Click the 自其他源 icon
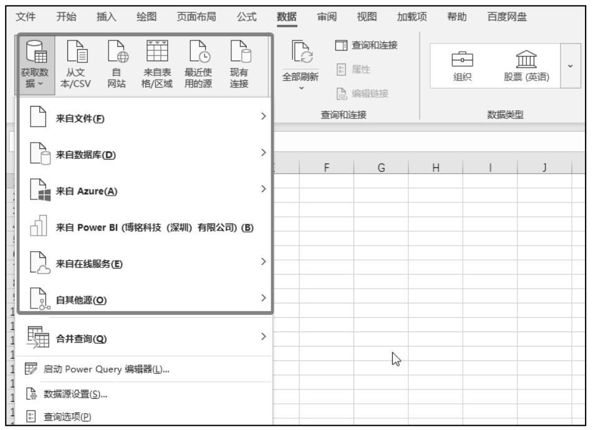This screenshot has width=593, height=430. point(40,299)
